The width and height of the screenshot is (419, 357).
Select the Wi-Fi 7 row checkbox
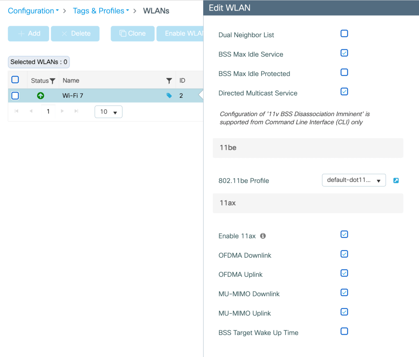coord(15,96)
